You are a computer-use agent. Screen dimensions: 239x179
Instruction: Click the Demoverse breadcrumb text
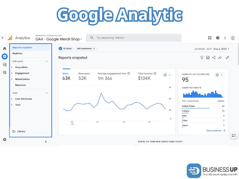coord(41,35)
